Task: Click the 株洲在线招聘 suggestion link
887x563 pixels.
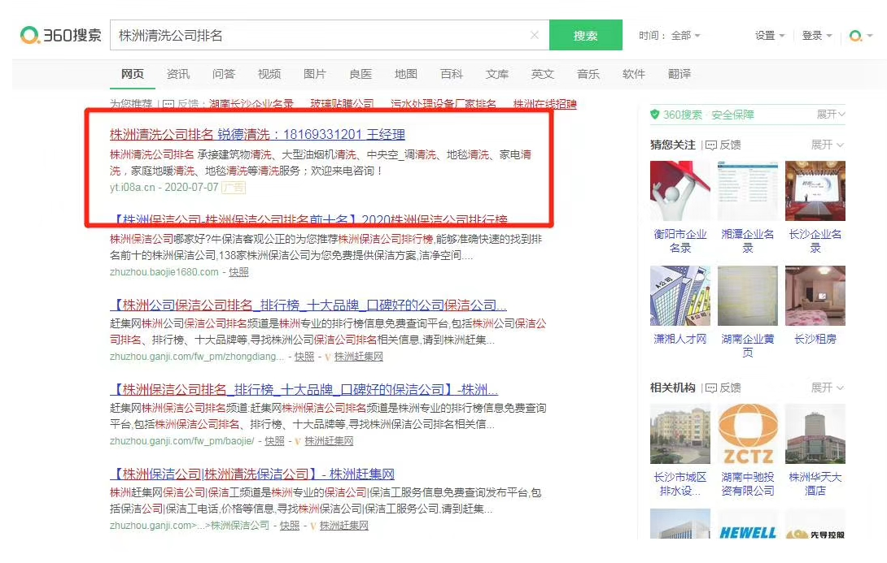Action: (544, 104)
